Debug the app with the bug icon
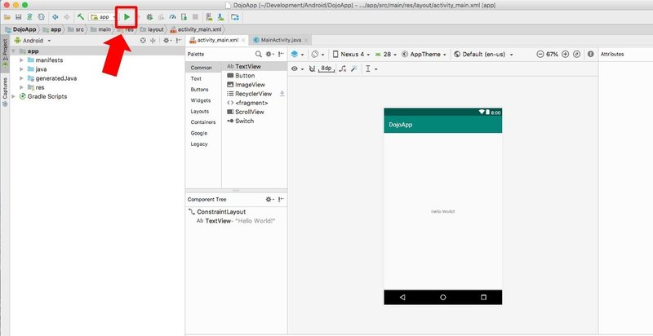This screenshot has width=653, height=336. click(x=149, y=17)
